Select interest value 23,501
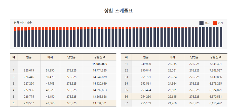This screenshot has height=107, width=230. [172, 90]
